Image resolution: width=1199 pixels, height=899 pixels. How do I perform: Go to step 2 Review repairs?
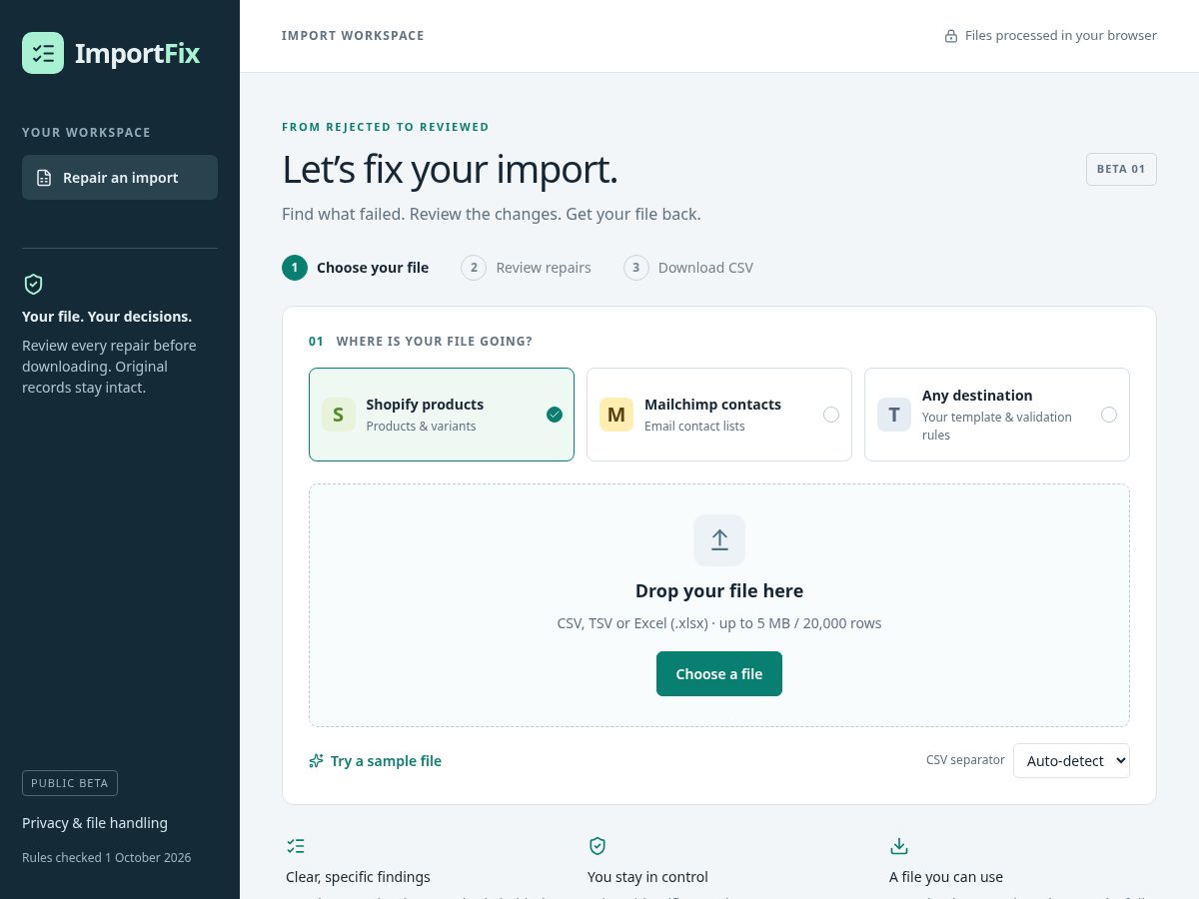pyautogui.click(x=526, y=268)
